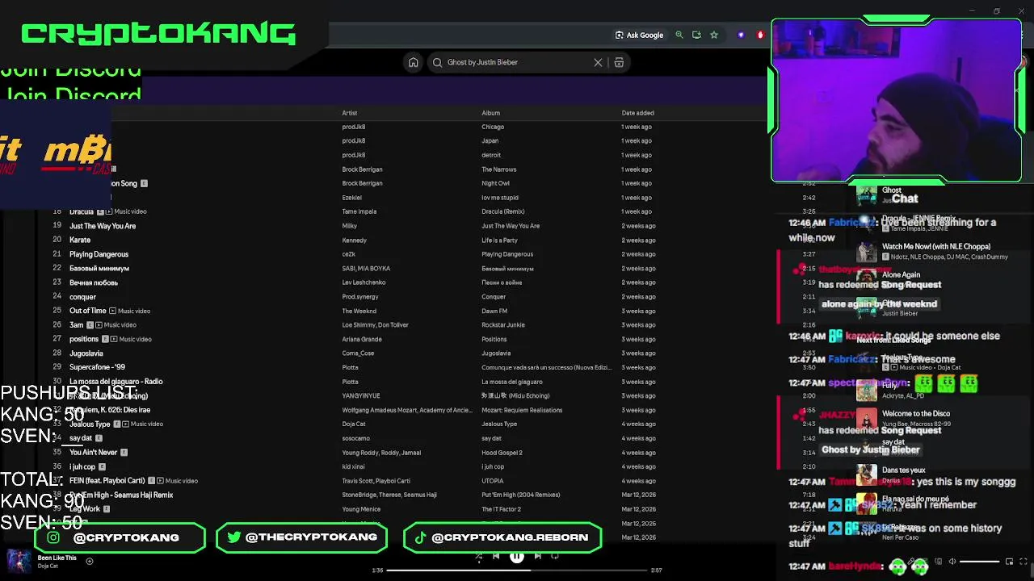
Task: Bookmark this page with the star icon
Action: [714, 35]
